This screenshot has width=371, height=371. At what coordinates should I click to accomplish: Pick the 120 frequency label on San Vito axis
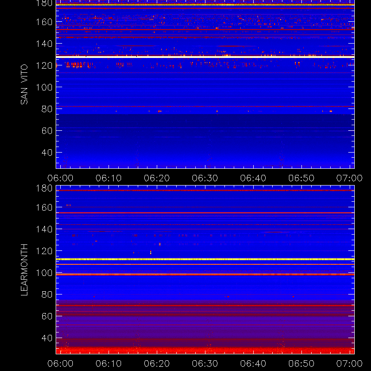pyautogui.click(x=44, y=65)
